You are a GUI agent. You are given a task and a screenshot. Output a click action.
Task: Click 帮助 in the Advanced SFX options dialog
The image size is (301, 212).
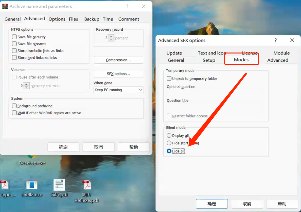(x=282, y=204)
